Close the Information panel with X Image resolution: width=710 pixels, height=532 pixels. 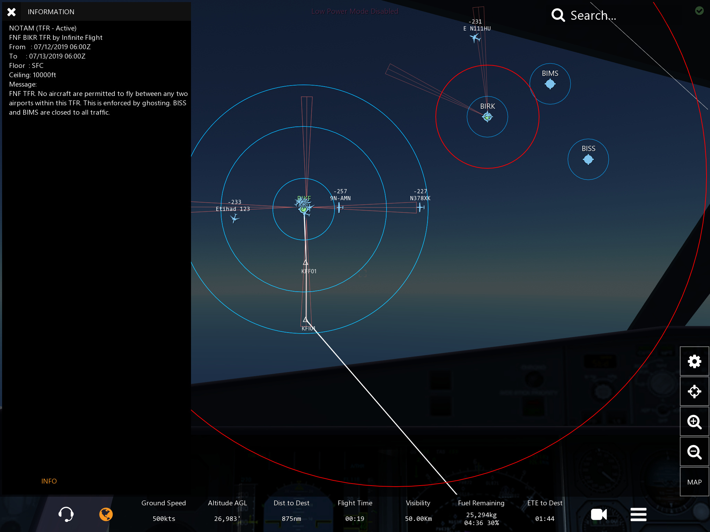click(x=11, y=12)
